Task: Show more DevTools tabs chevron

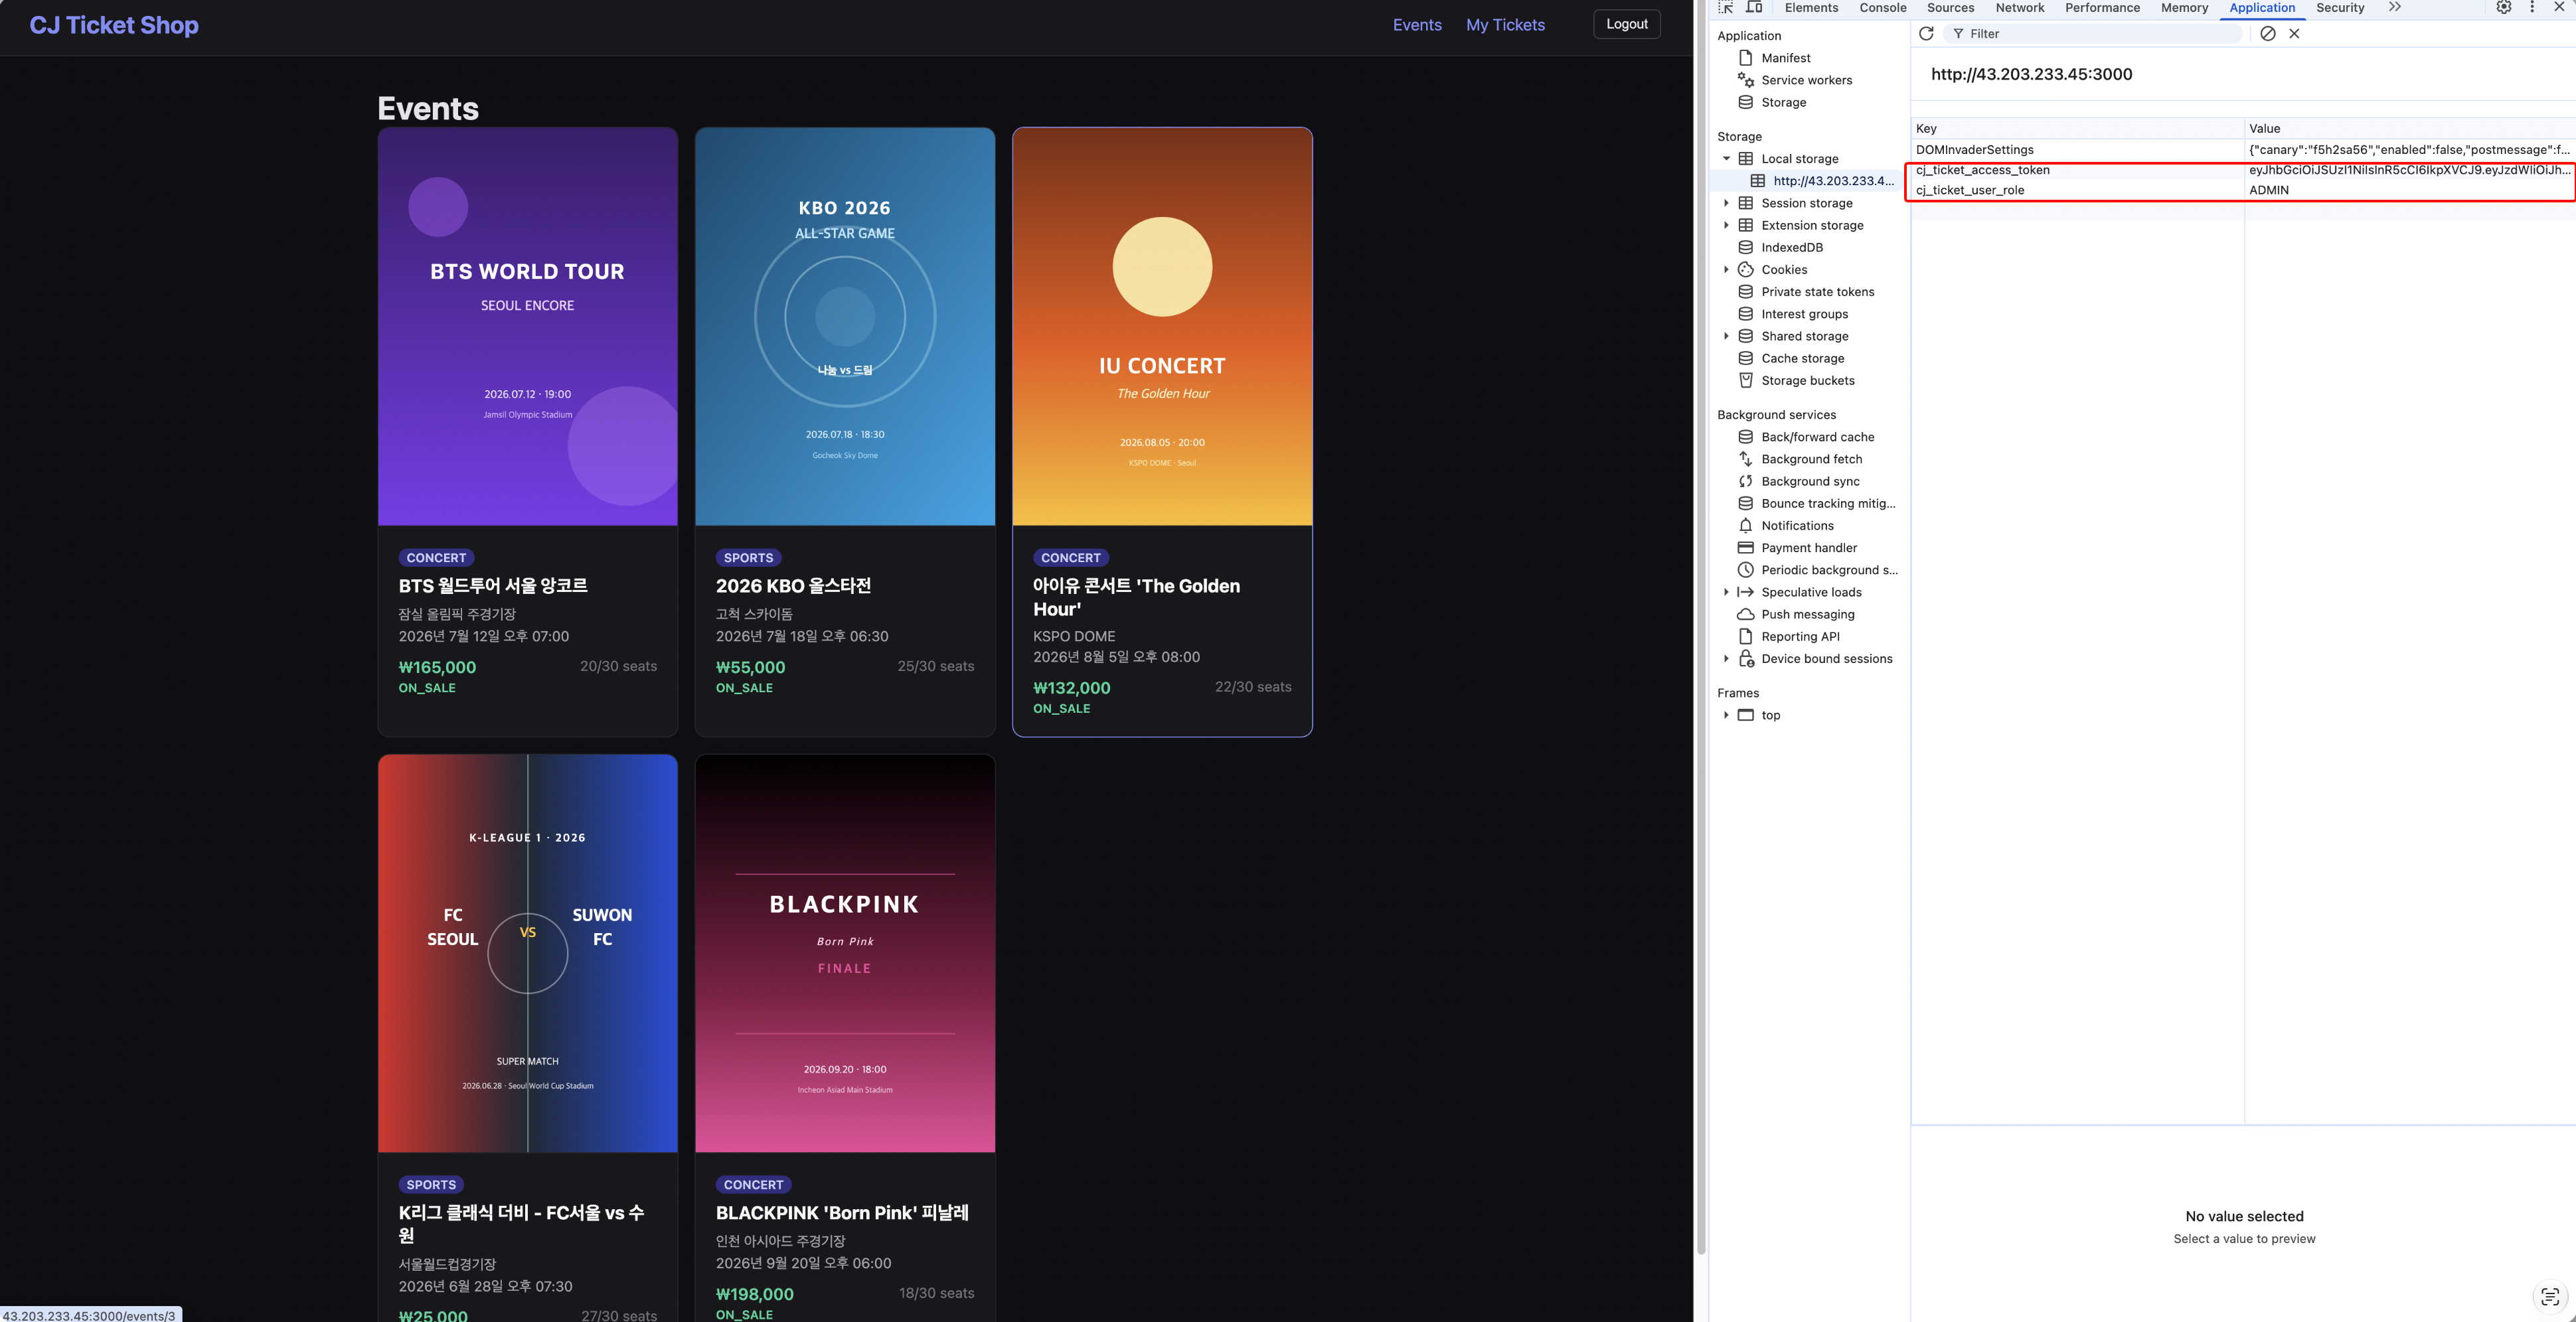Action: (x=2395, y=8)
